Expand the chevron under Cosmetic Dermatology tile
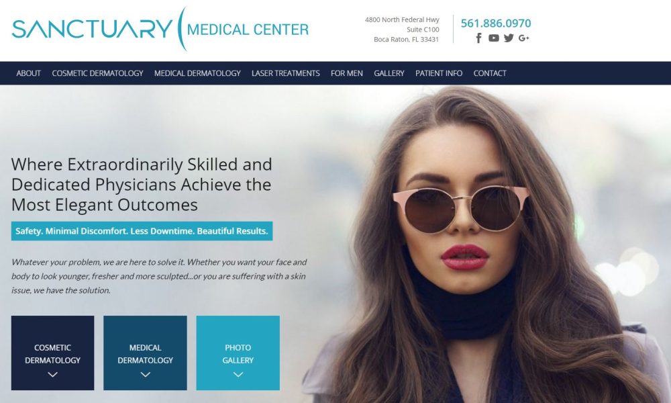 [52, 374]
